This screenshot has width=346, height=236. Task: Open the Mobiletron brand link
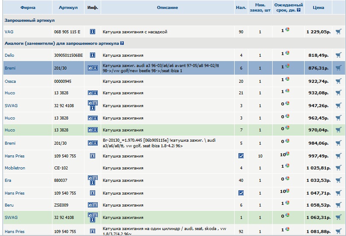tap(15, 168)
